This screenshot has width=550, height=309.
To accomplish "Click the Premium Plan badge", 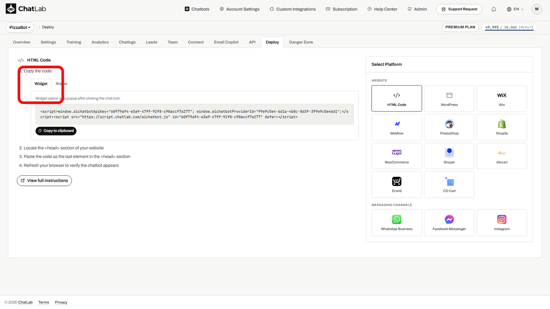I will (x=460, y=27).
